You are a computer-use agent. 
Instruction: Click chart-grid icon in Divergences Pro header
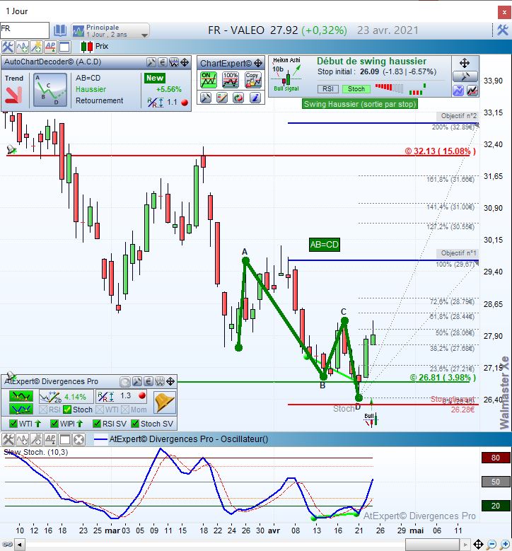pos(160,382)
